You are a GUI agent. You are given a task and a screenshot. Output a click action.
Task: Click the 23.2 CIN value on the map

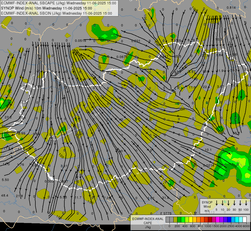tap(8, 117)
